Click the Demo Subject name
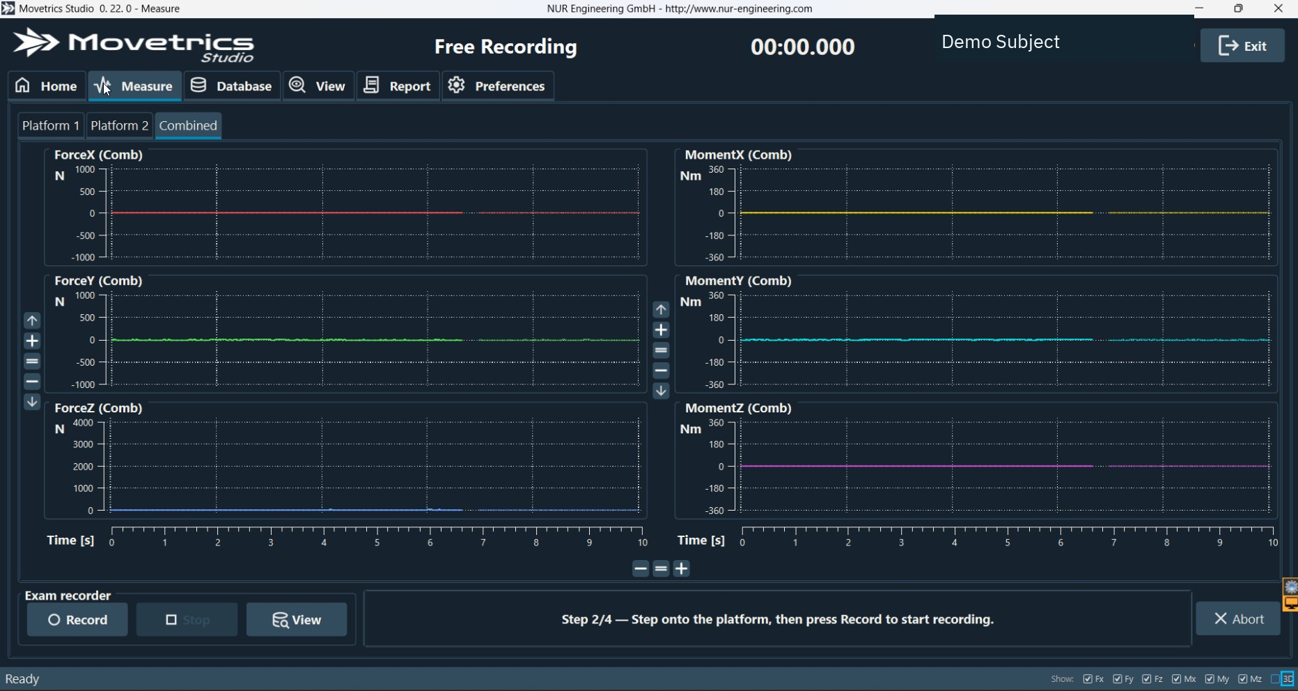This screenshot has width=1298, height=691. 1001,42
